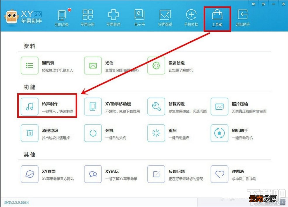Click the 关机 title text
Viewport: 288px width, 207px height.
(x=109, y=130)
